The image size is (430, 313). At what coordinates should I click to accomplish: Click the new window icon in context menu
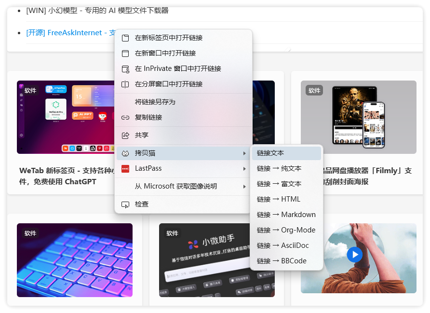(x=125, y=53)
